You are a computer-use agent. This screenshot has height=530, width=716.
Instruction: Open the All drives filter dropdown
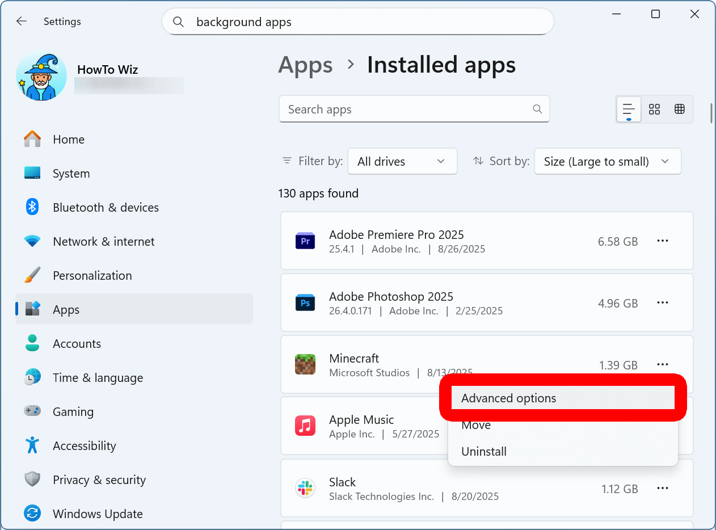[402, 161]
